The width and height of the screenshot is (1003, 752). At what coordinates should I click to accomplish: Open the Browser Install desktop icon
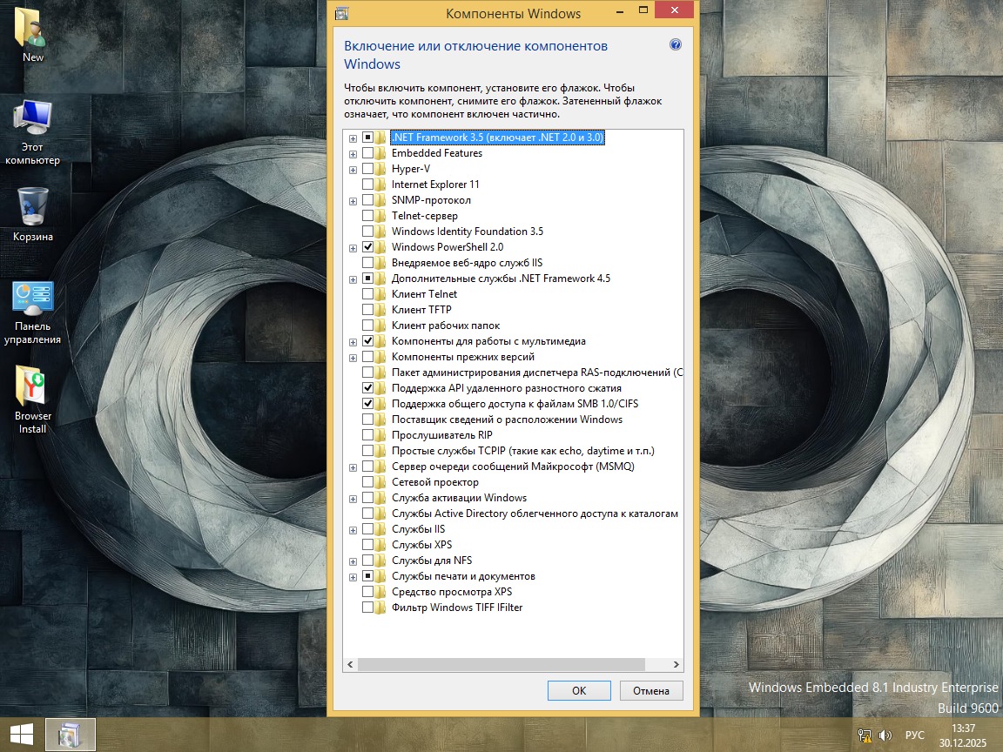pos(33,387)
